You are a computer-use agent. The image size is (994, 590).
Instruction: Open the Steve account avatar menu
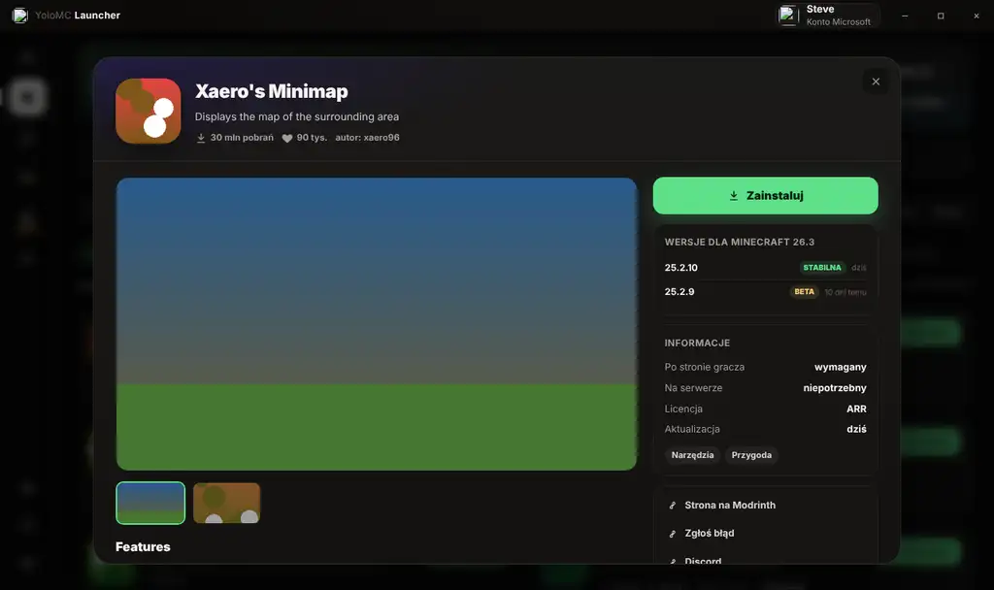click(x=788, y=16)
